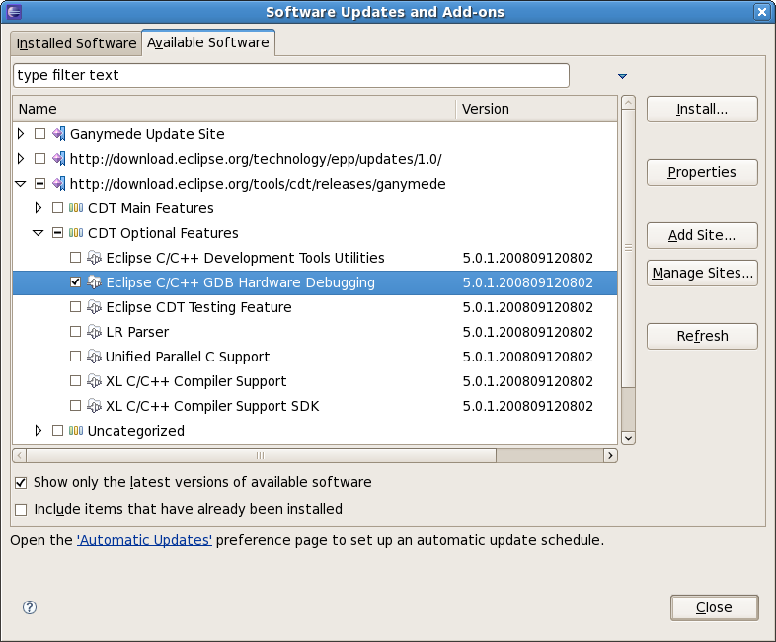
Task: Click the vertical scrollbar up arrow
Action: tap(628, 103)
